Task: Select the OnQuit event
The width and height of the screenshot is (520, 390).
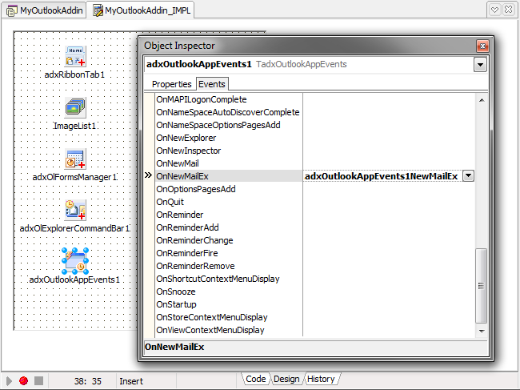Action: [170, 202]
